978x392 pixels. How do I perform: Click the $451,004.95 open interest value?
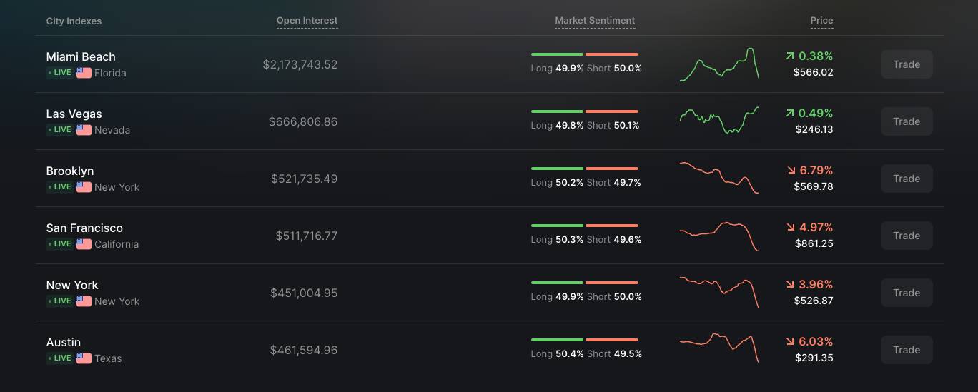pos(304,293)
